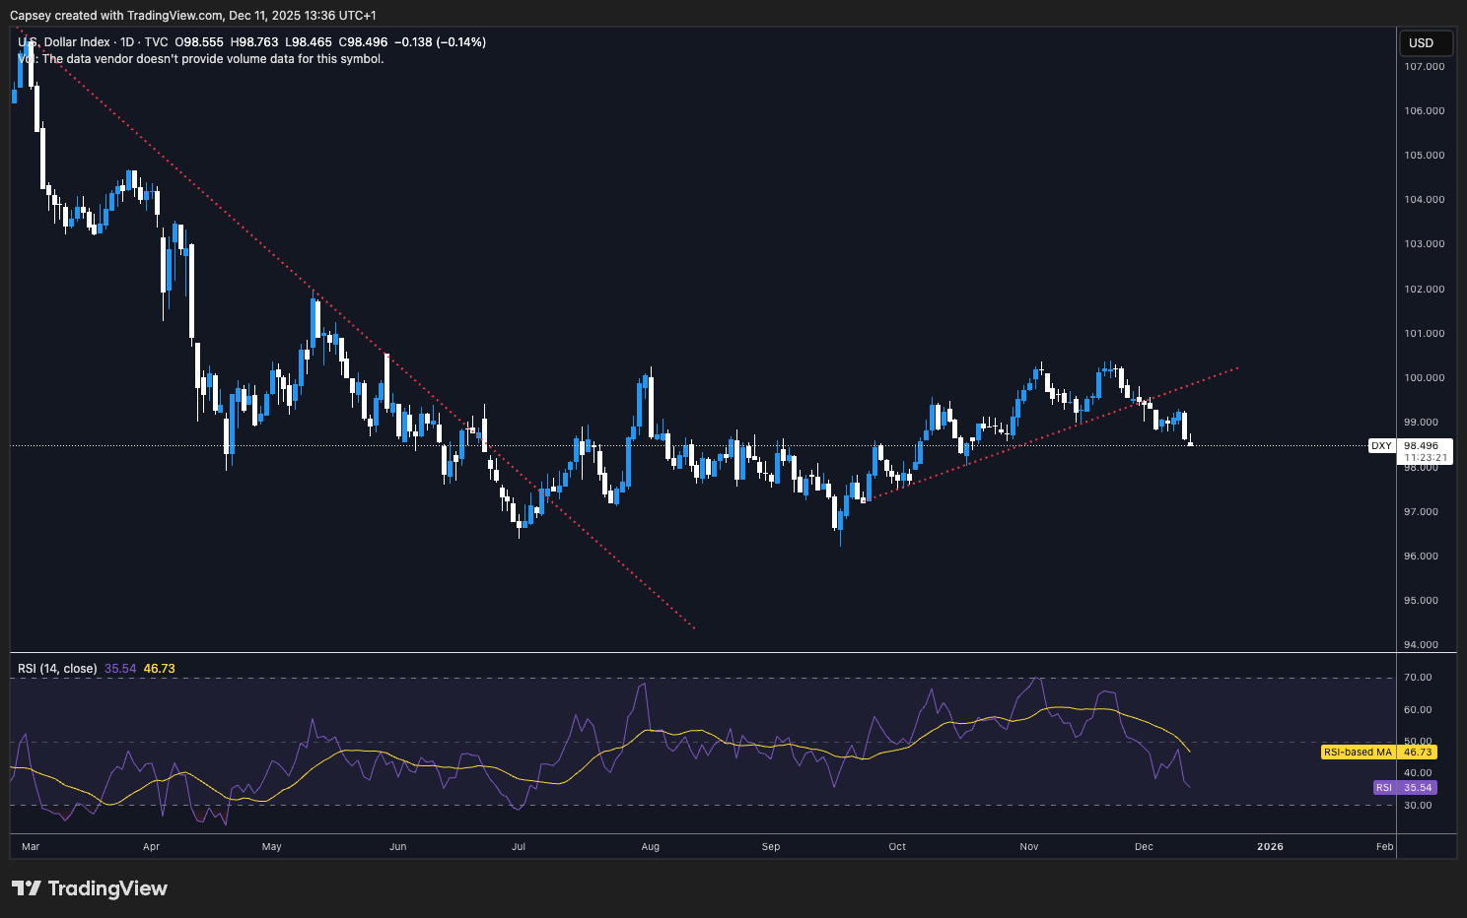1467x918 pixels.
Task: Select the TradingView logo at bottom left
Action: click(x=89, y=887)
